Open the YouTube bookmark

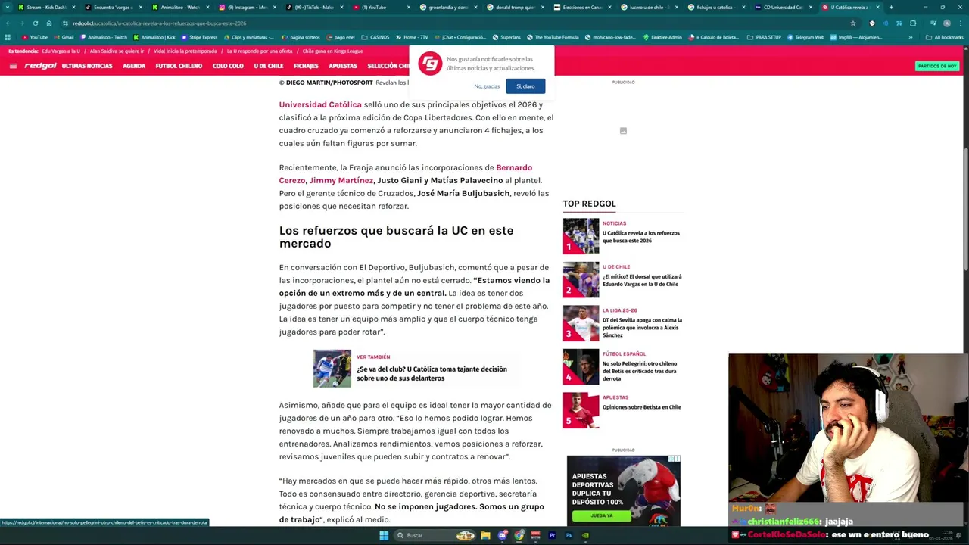pyautogui.click(x=35, y=37)
